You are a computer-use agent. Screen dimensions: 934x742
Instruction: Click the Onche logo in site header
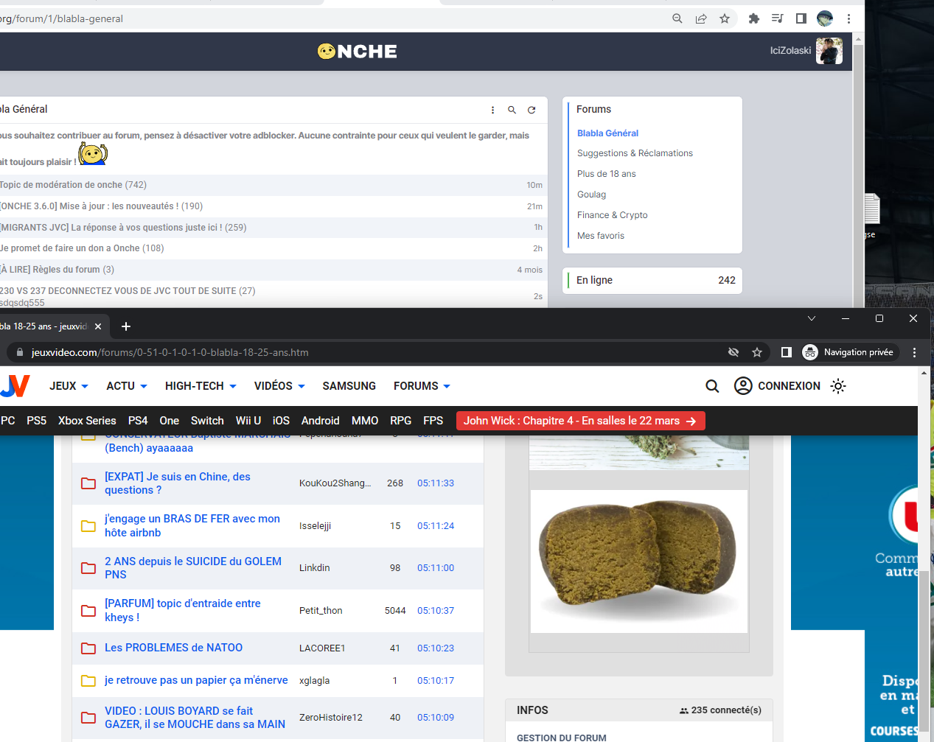coord(358,51)
